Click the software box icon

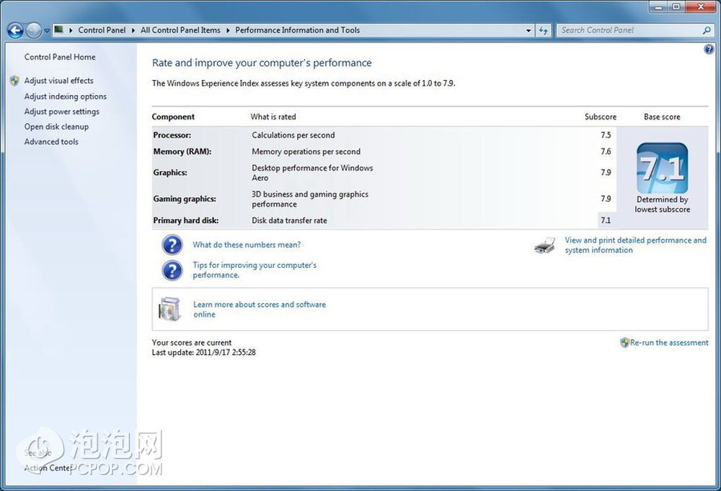[x=169, y=309]
